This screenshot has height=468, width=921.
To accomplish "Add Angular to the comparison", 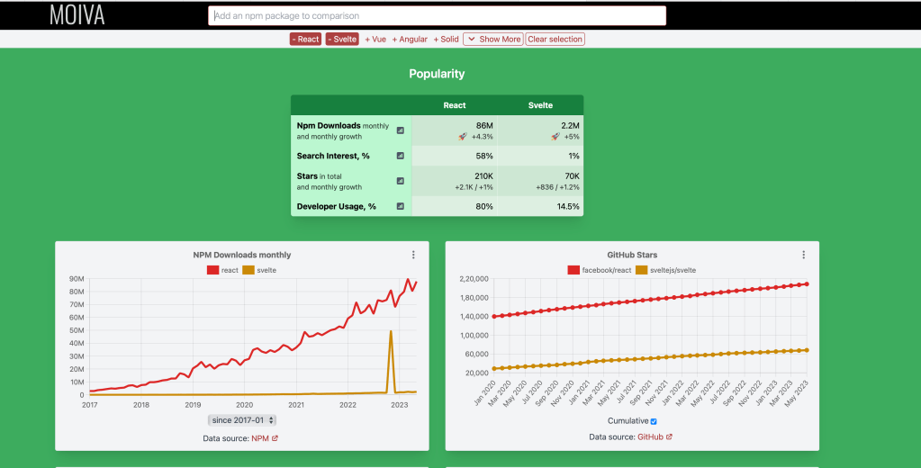I will tap(411, 40).
